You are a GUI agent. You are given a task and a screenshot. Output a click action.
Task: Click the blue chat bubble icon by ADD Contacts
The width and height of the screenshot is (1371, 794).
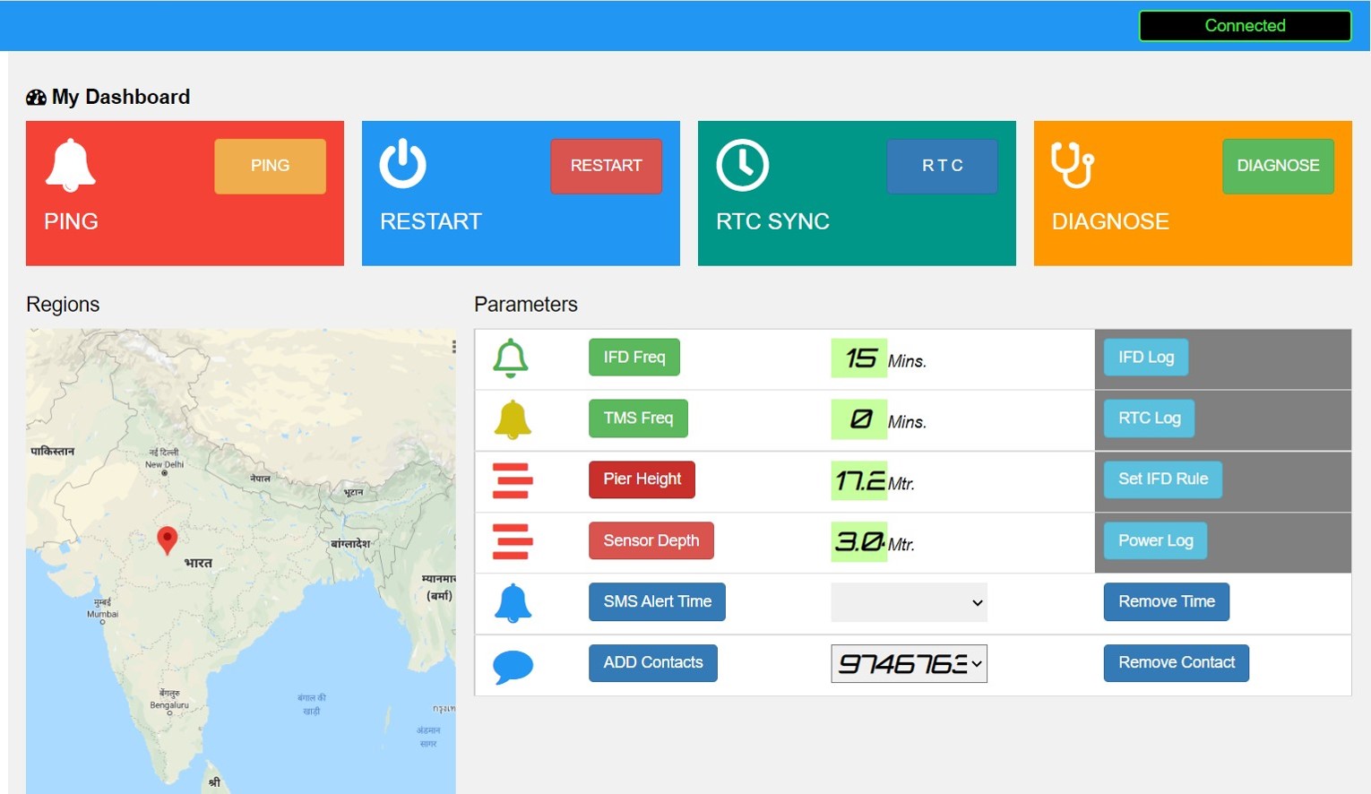(513, 667)
